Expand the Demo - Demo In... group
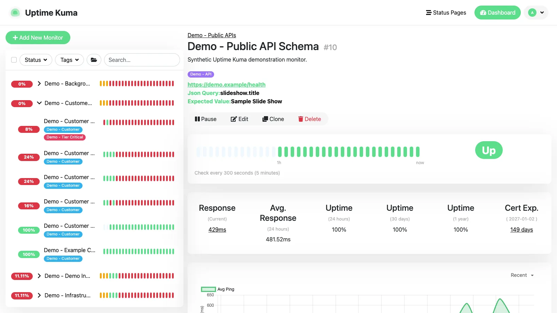This screenshot has height=313, width=557. (x=39, y=276)
